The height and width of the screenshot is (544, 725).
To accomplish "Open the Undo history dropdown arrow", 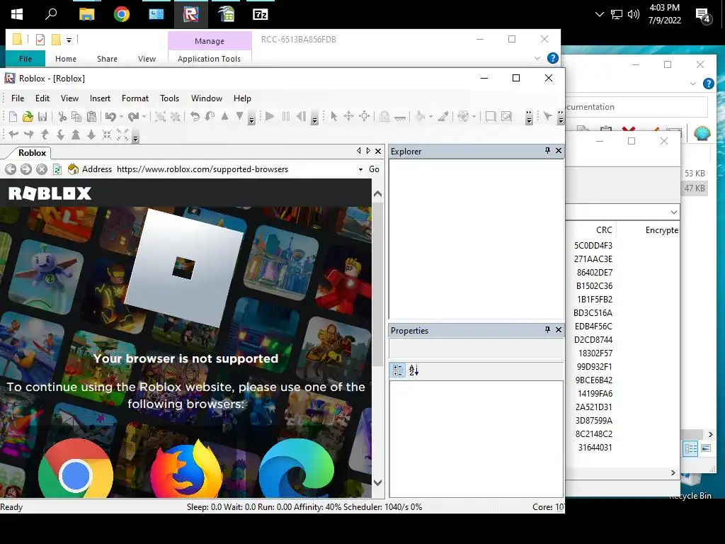I will coord(121,117).
